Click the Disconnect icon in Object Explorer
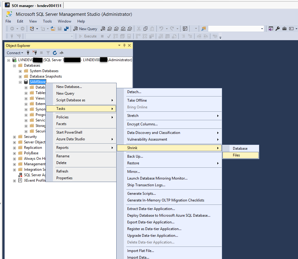This screenshot has width=298, height=259. click(35, 53)
